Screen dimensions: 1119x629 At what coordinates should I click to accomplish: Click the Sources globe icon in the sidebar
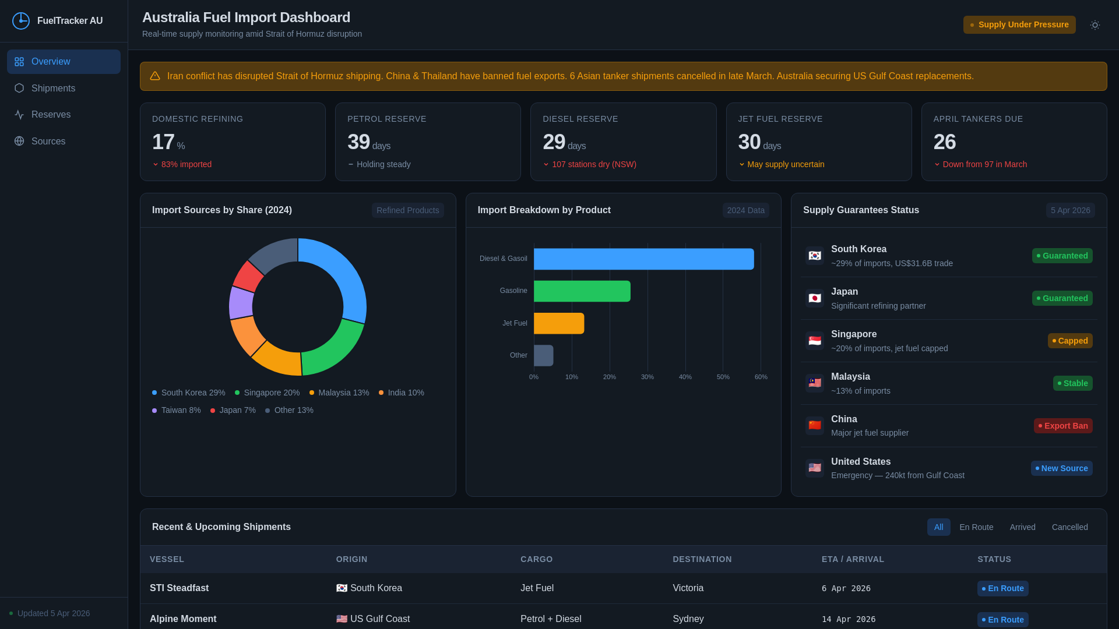[19, 141]
